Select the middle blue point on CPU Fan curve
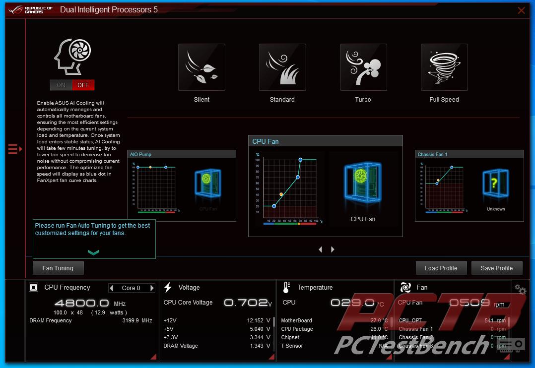Image resolution: width=535 pixels, height=368 pixels. [298, 177]
